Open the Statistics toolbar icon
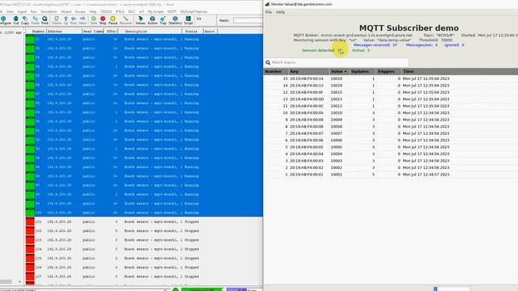This screenshot has height=291, width=518. pos(175,20)
